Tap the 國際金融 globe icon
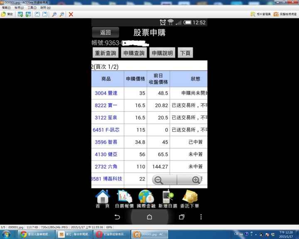 coord(146,199)
